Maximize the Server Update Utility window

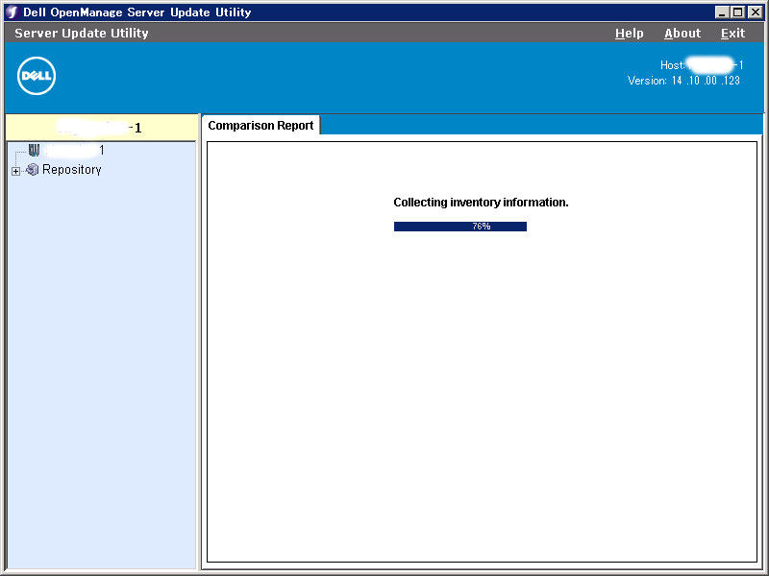click(737, 12)
